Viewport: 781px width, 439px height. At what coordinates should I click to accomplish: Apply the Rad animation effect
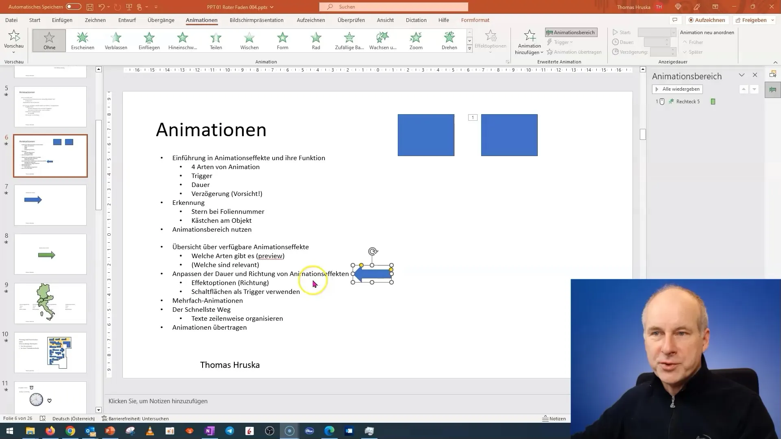316,41
